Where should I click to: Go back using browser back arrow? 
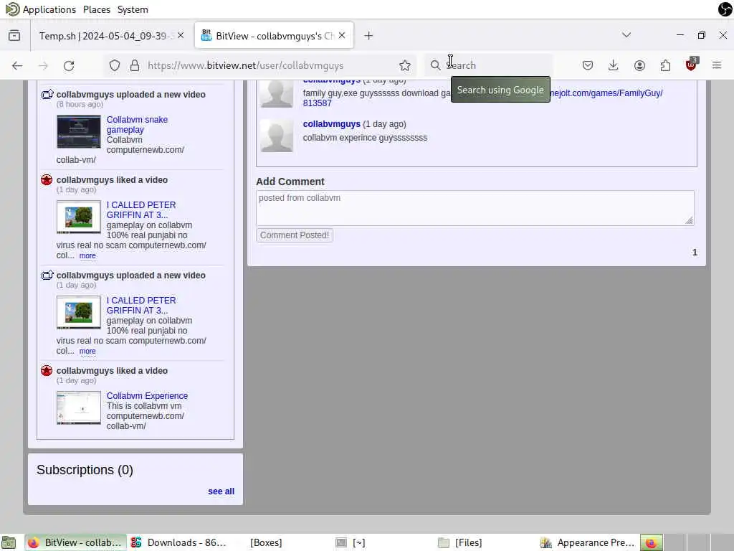[17, 65]
